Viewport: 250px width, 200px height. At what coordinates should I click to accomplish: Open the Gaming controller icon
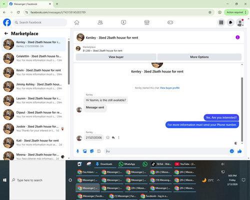tap(170, 22)
